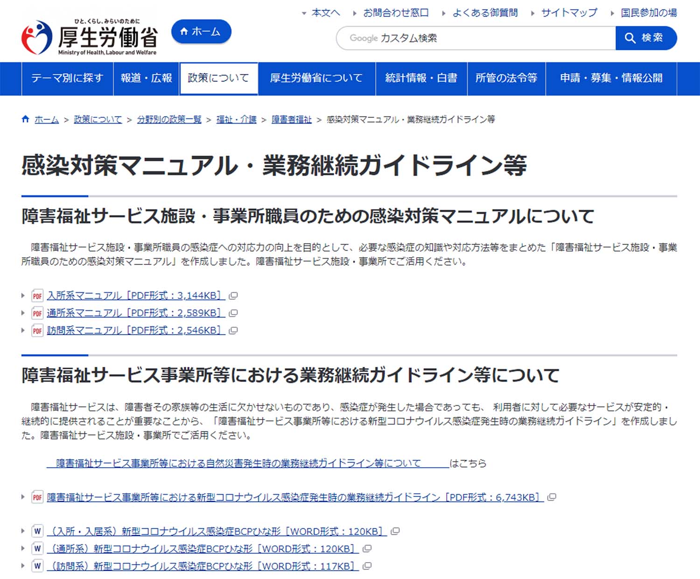Image resolution: width=700 pixels, height=579 pixels.
Task: Open the 報道・広報 menu
Action: (x=146, y=78)
